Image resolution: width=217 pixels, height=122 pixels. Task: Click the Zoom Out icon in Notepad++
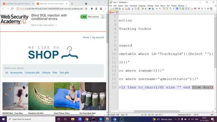pyautogui.click(x=160, y=8)
